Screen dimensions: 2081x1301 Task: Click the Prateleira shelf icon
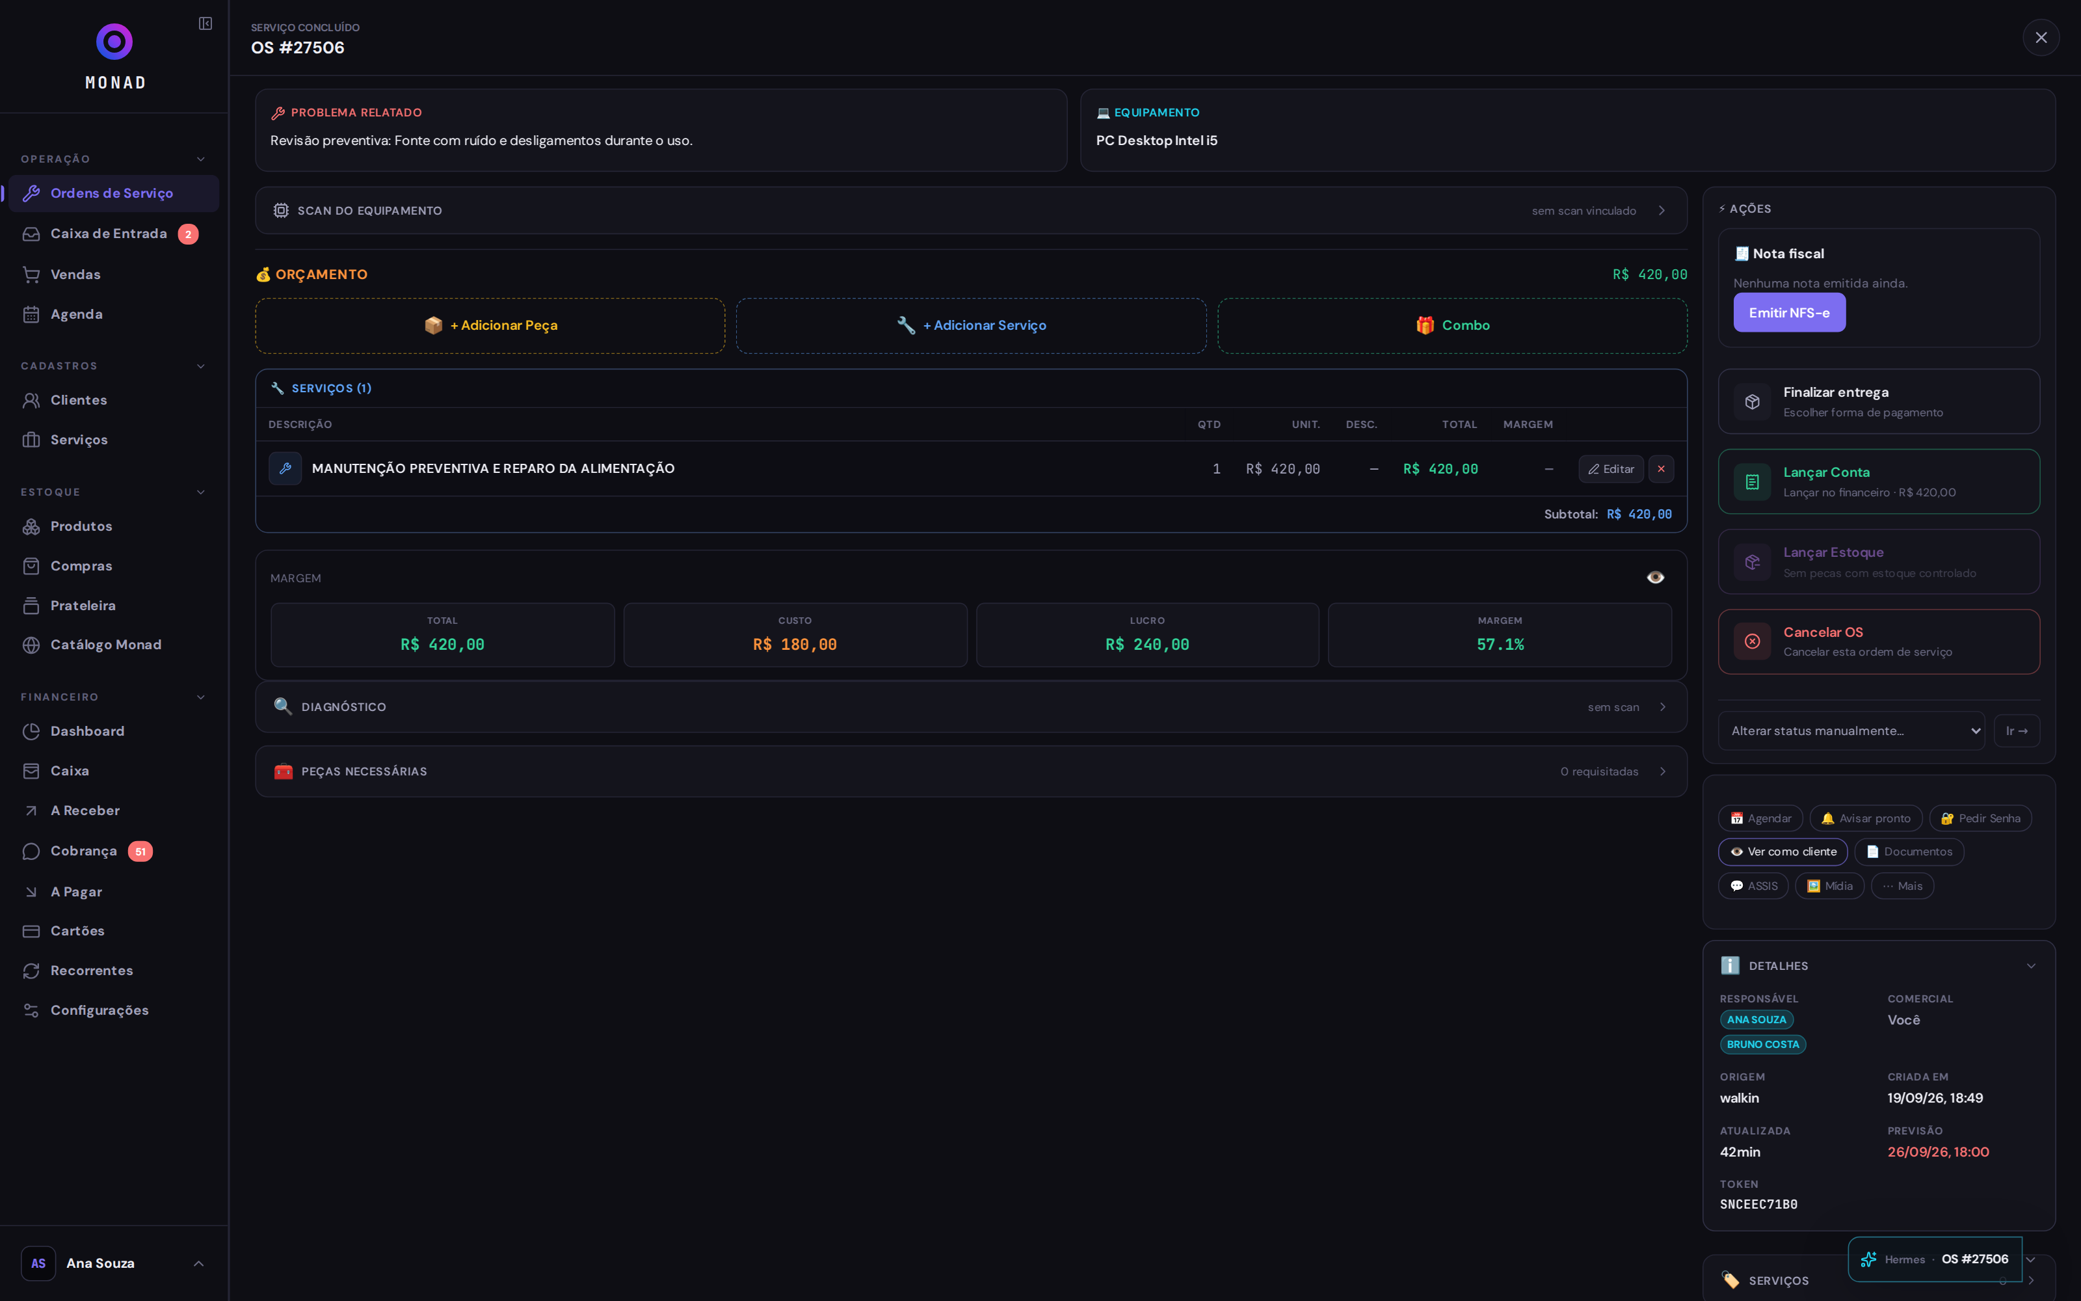(x=31, y=606)
